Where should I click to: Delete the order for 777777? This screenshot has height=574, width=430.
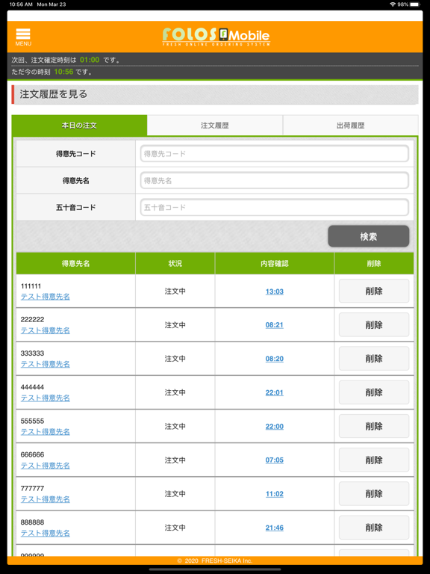tap(374, 494)
